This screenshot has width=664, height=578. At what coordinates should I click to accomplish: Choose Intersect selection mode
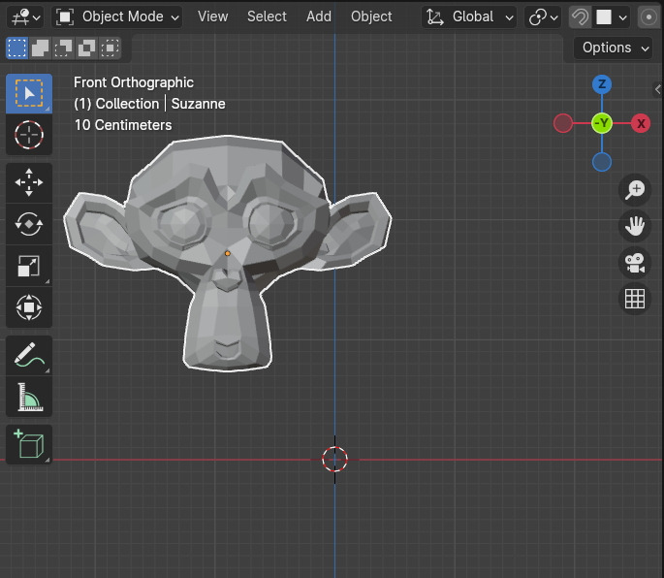tap(111, 48)
